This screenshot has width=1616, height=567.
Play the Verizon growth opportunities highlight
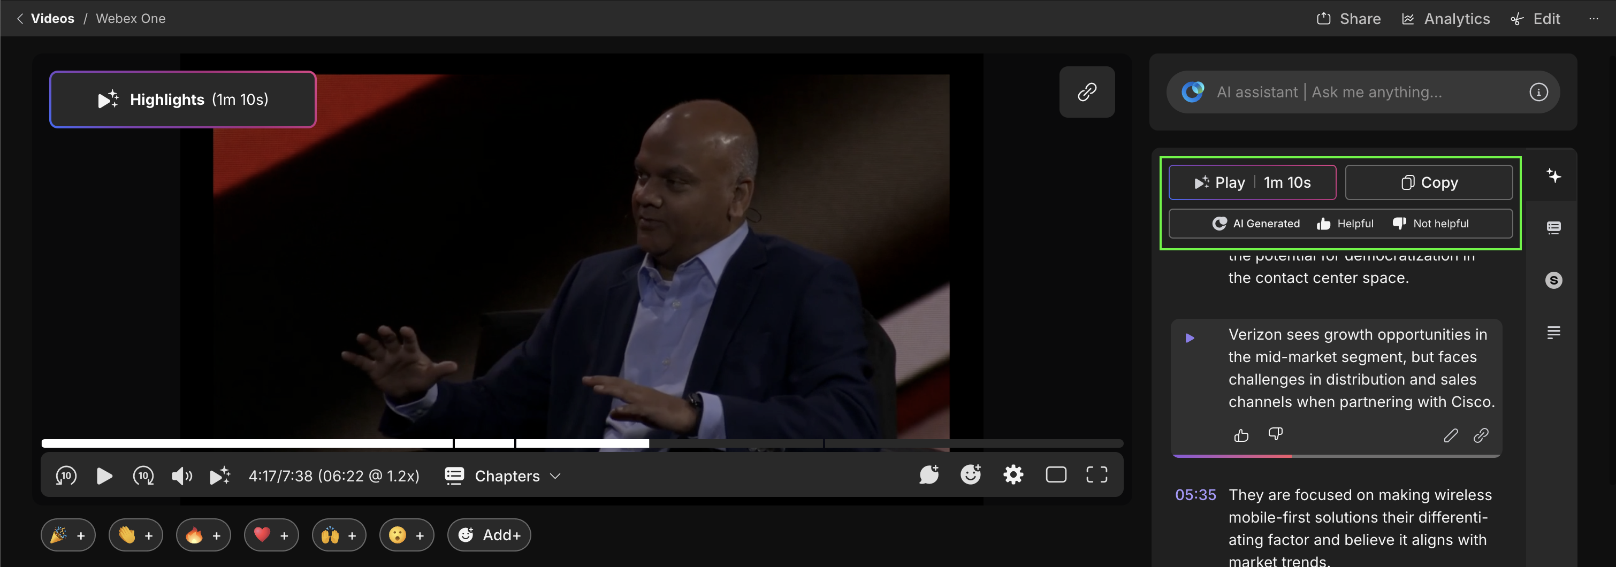1190,338
